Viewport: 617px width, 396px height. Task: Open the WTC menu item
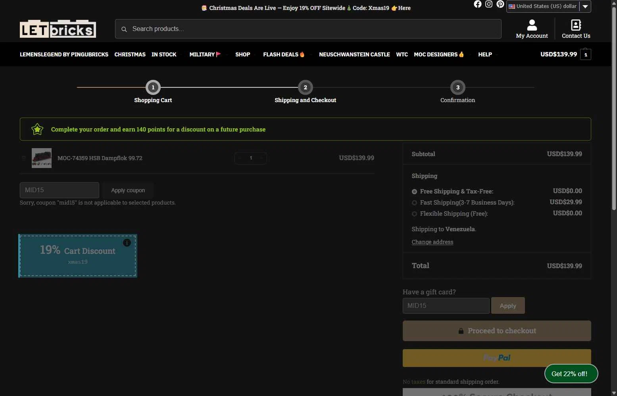[402, 54]
